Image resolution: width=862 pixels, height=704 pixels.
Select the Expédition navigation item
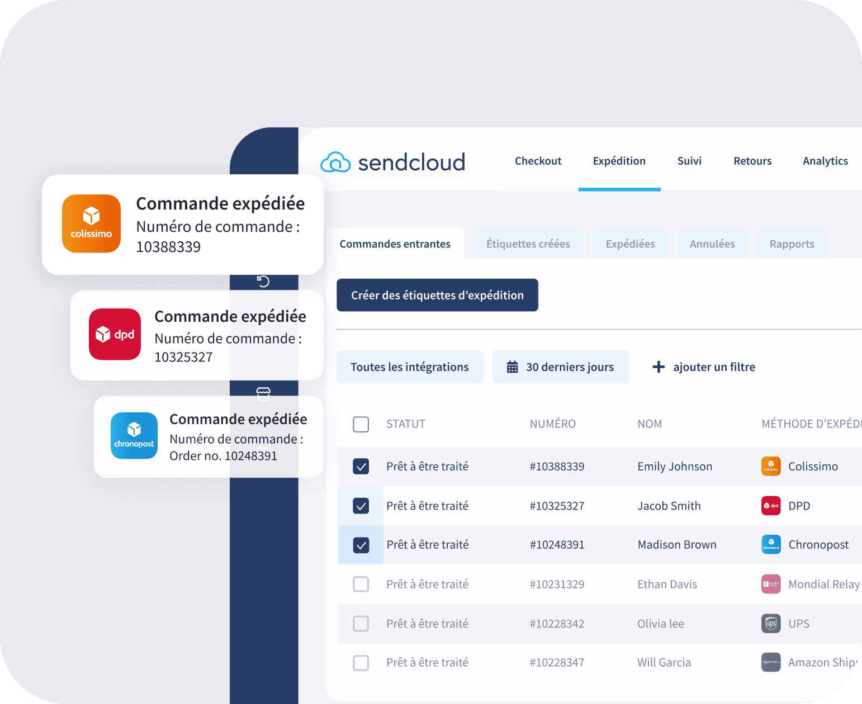(619, 161)
